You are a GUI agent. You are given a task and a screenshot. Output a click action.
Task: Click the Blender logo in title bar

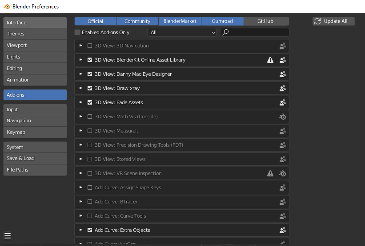pyautogui.click(x=7, y=7)
